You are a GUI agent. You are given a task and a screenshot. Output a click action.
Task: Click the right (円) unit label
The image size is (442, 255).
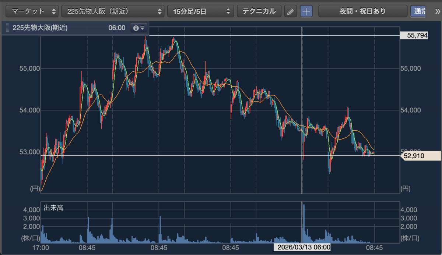click(x=405, y=189)
